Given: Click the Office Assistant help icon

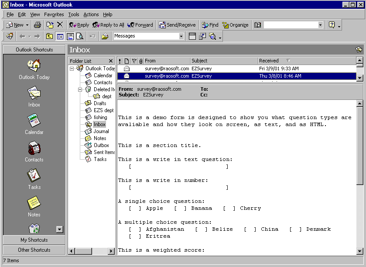Looking at the screenshot, I should (332, 25).
